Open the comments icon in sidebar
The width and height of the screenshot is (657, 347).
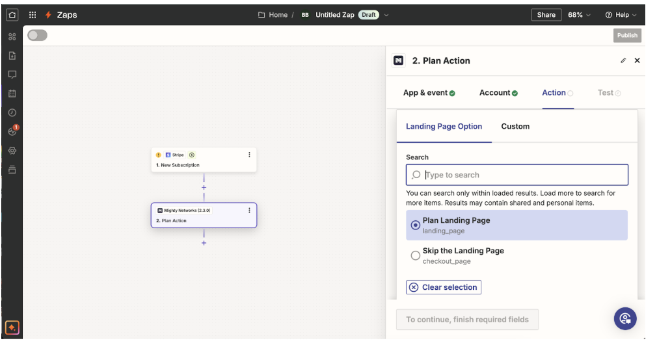[x=12, y=75]
